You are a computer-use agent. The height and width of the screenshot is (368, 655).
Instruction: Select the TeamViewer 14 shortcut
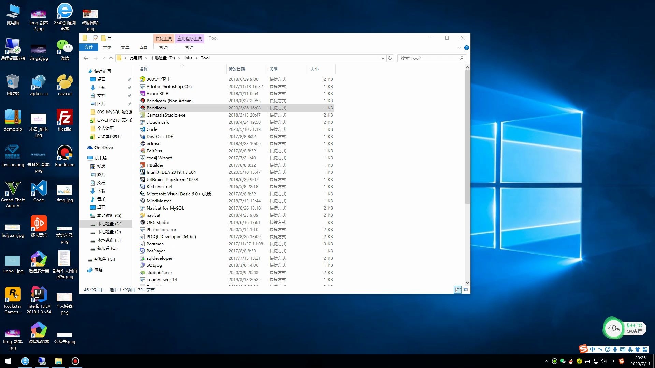click(x=236, y=279)
